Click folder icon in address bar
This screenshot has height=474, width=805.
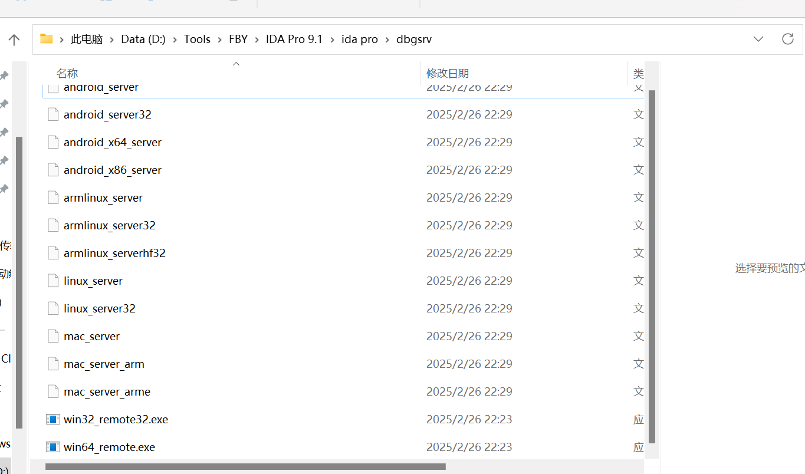[x=46, y=39]
